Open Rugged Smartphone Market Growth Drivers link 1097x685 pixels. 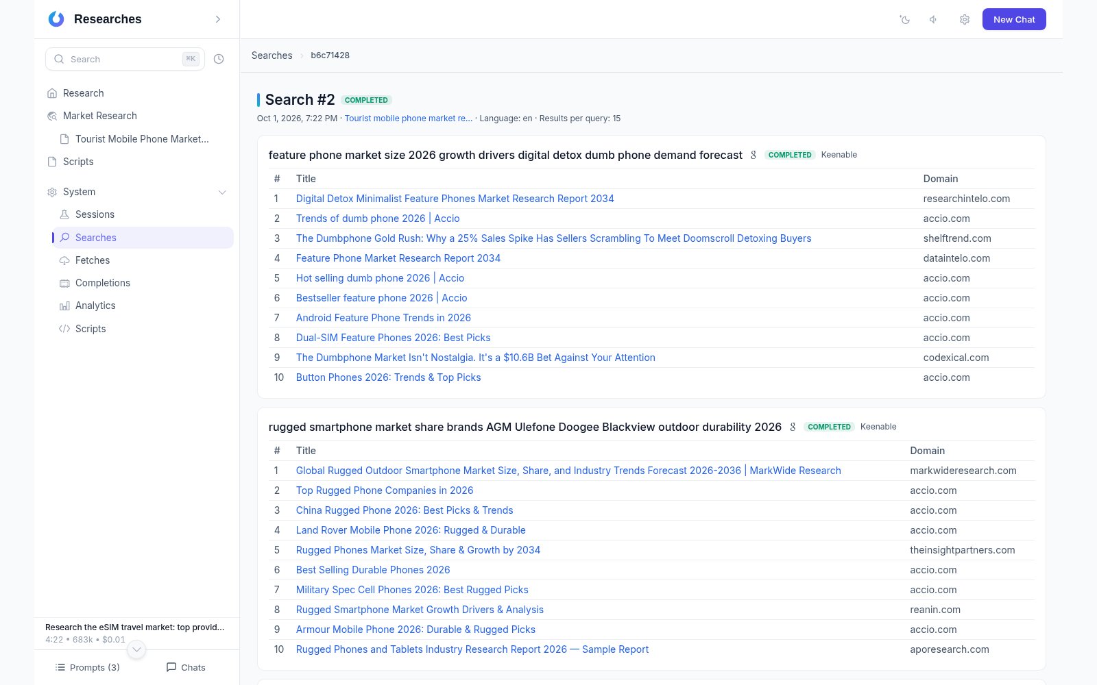420,610
